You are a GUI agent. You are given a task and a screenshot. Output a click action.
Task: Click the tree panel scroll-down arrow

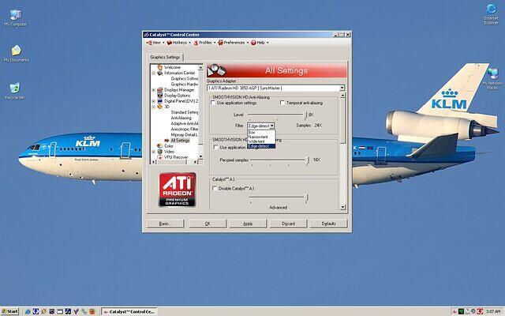200,156
